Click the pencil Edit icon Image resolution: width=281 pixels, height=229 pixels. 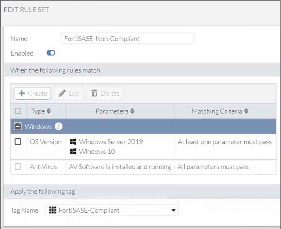coord(62,93)
